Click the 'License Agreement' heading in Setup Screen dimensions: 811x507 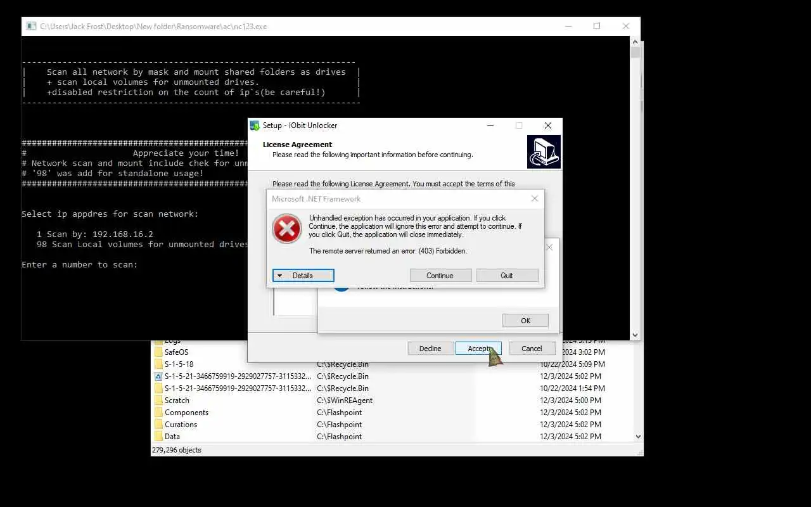(x=297, y=144)
